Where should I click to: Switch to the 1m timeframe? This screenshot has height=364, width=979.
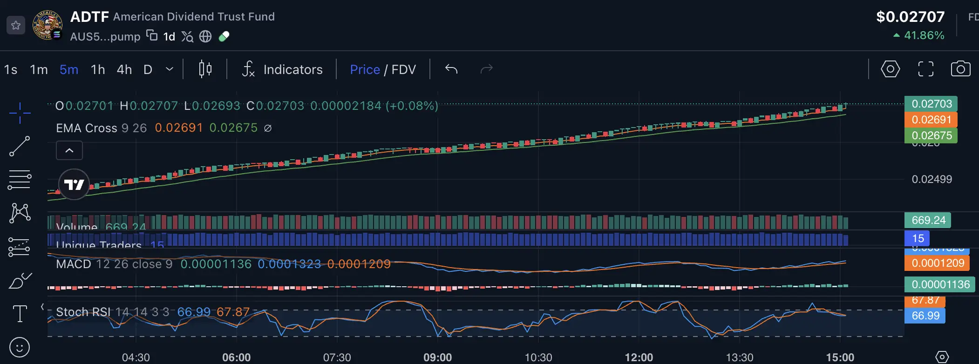point(39,70)
